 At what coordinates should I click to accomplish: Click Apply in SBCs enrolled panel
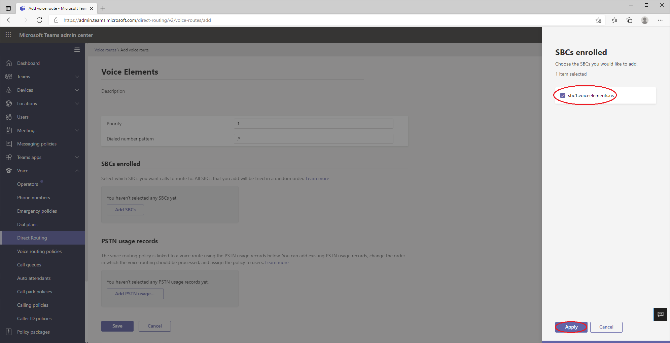tap(571, 327)
